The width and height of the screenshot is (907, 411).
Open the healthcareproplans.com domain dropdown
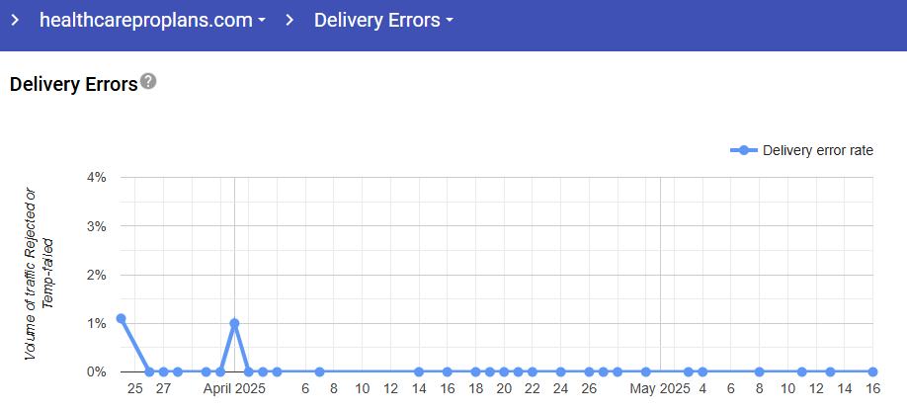pyautogui.click(x=153, y=20)
